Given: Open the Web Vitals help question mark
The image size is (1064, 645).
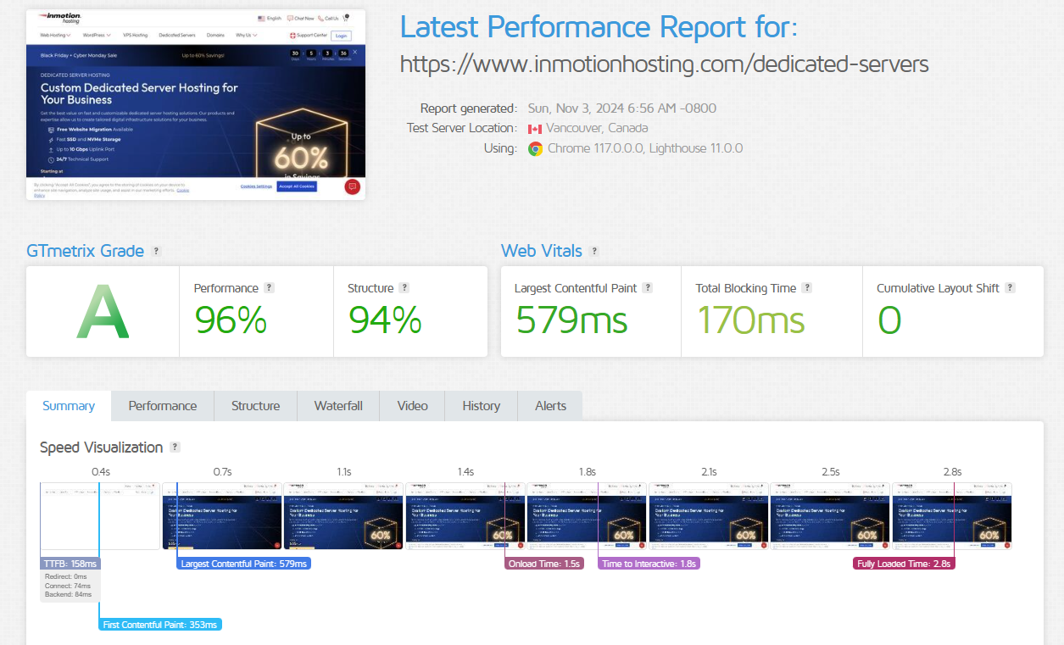Looking at the screenshot, I should [594, 252].
